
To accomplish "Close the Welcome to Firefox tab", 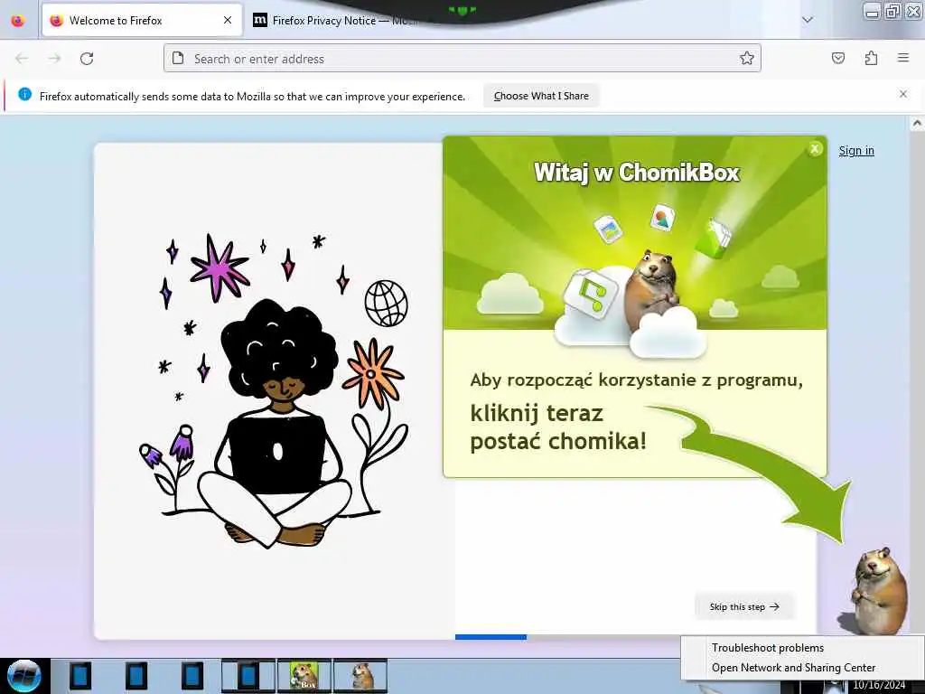I will tap(228, 20).
